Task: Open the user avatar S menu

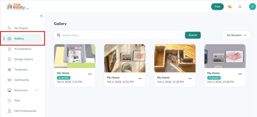Action: click(x=252, y=7)
